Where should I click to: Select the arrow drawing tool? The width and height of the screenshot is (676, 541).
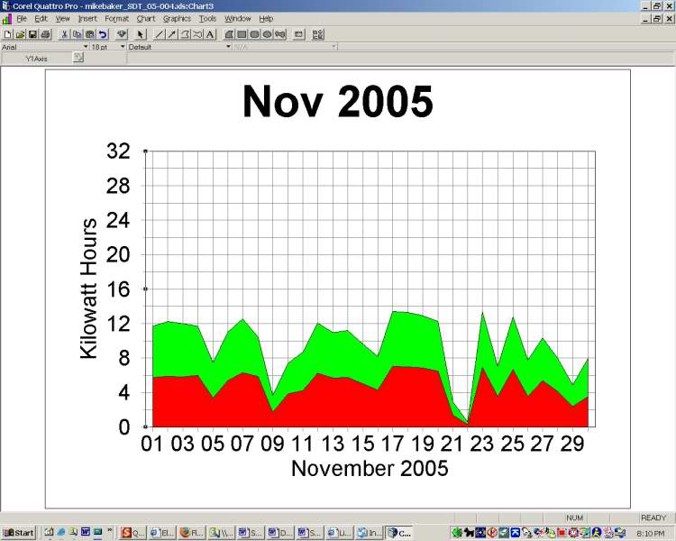pyautogui.click(x=172, y=34)
